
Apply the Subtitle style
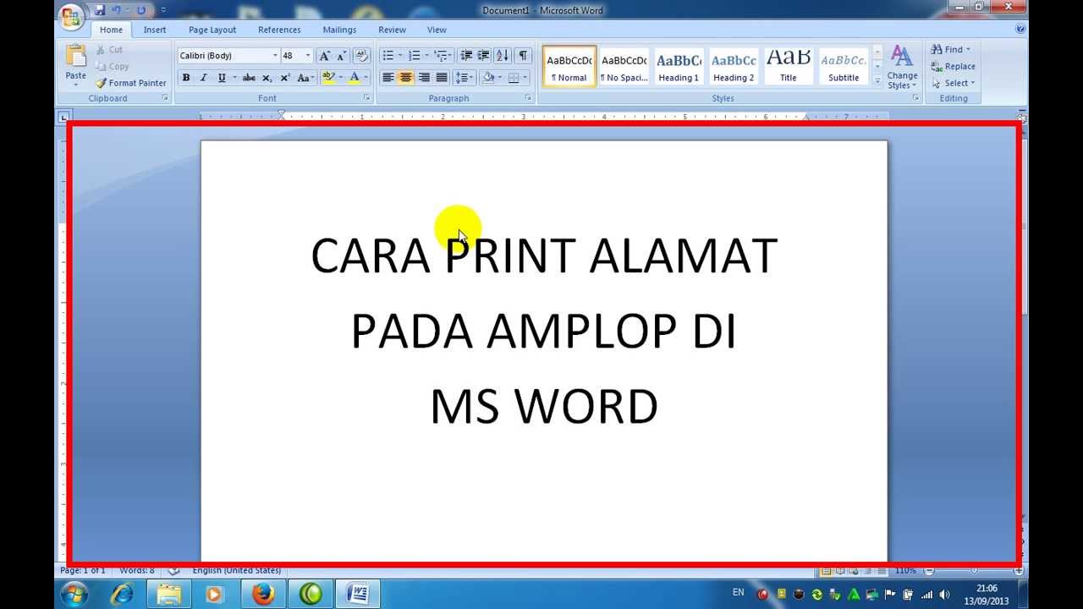click(x=844, y=66)
